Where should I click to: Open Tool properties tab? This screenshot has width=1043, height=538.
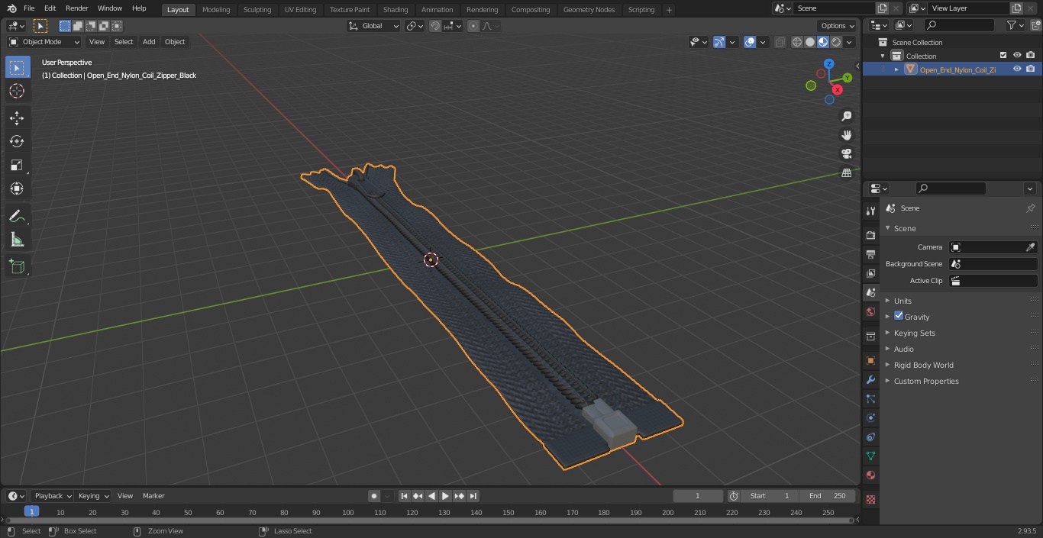(x=870, y=211)
